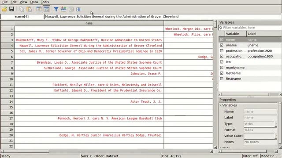Open the Filter observations funnel icon
Image resolution: width=282 pixels, height=158 pixels.
coord(56,9)
